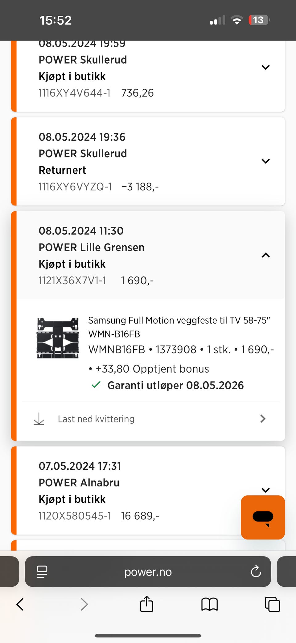Tap Safari reload page icon

256,572
